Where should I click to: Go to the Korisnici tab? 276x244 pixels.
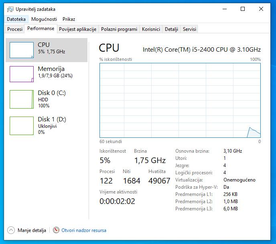point(151,29)
